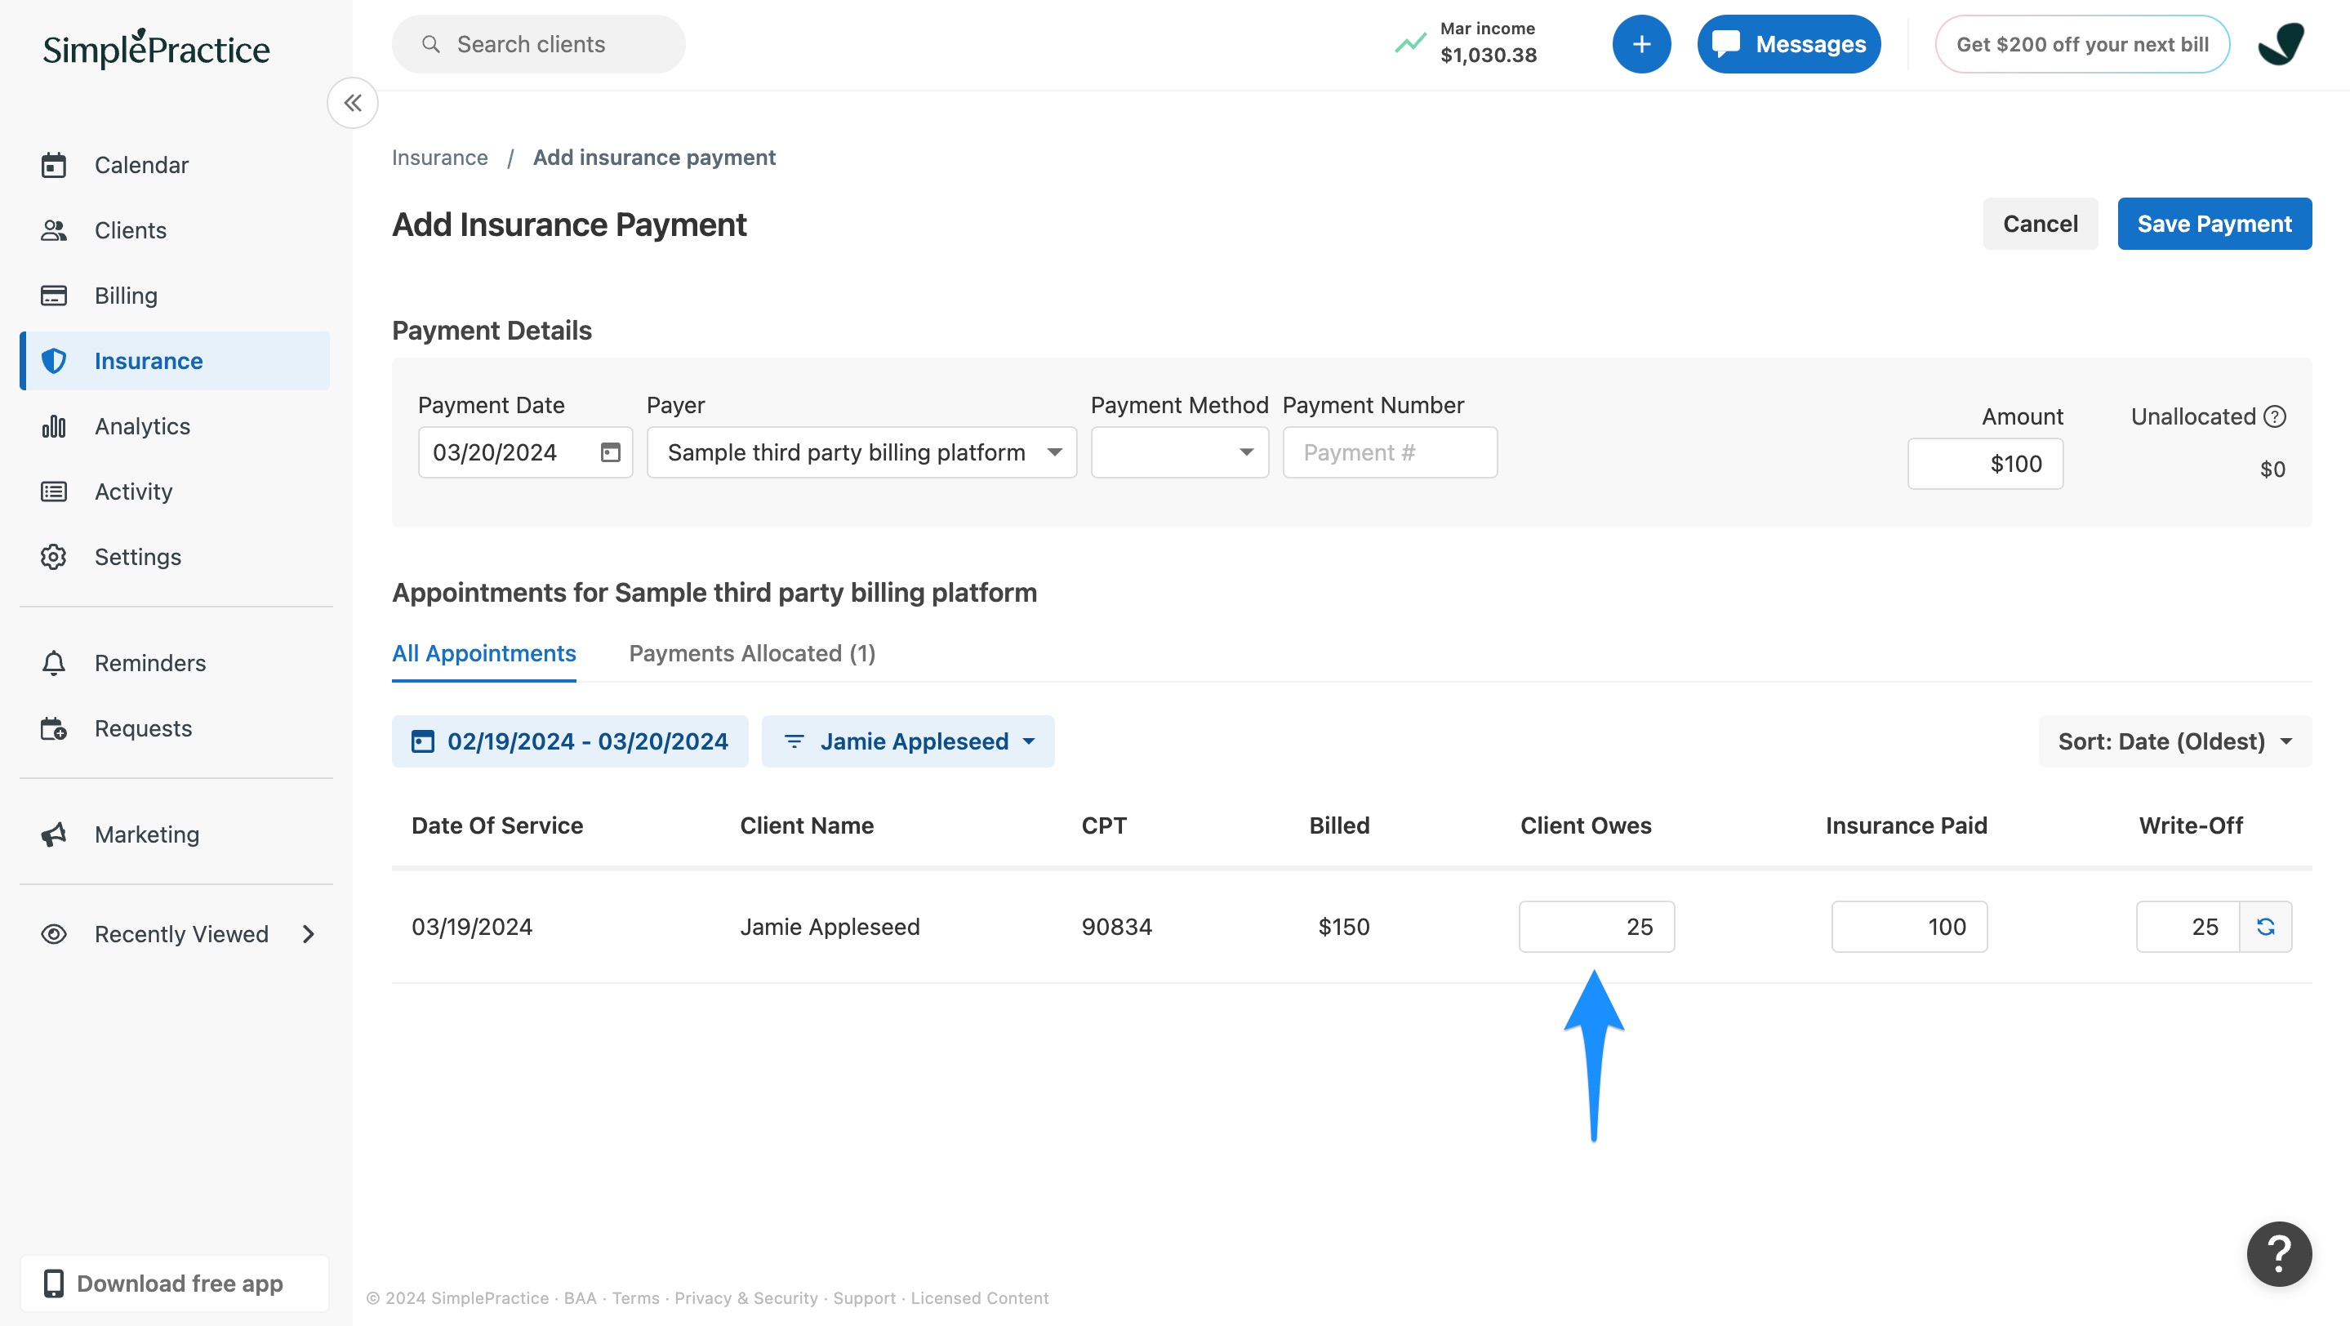Open the Jamie Appleseed client filter
The height and width of the screenshot is (1326, 2350).
coord(908,741)
